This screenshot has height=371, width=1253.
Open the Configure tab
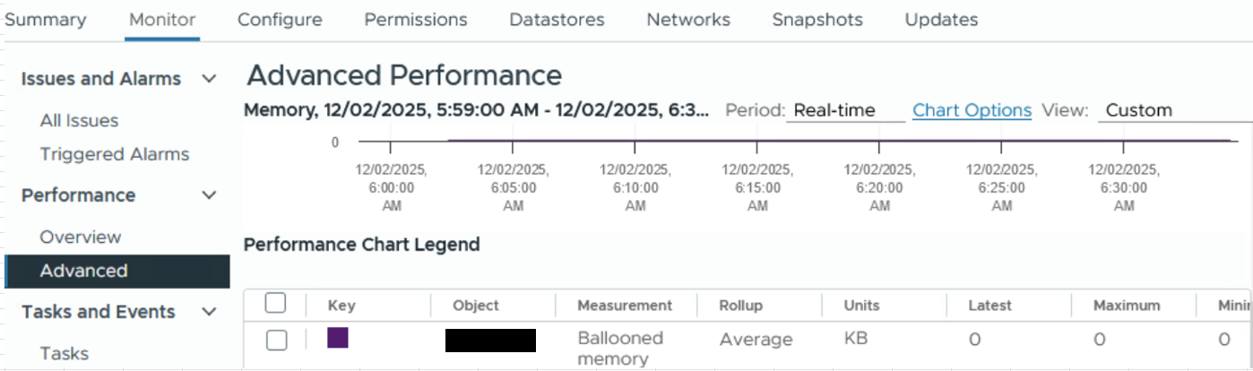pos(280,20)
